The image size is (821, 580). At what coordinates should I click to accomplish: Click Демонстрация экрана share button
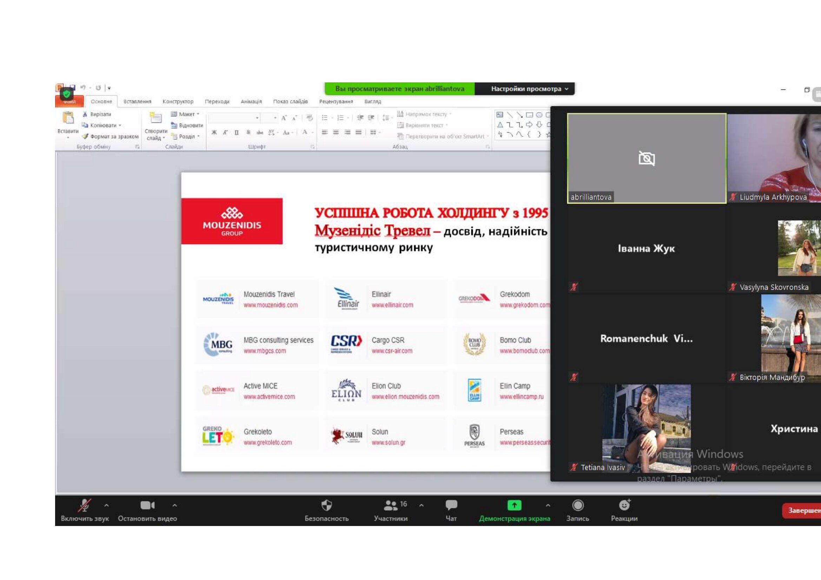click(x=515, y=511)
